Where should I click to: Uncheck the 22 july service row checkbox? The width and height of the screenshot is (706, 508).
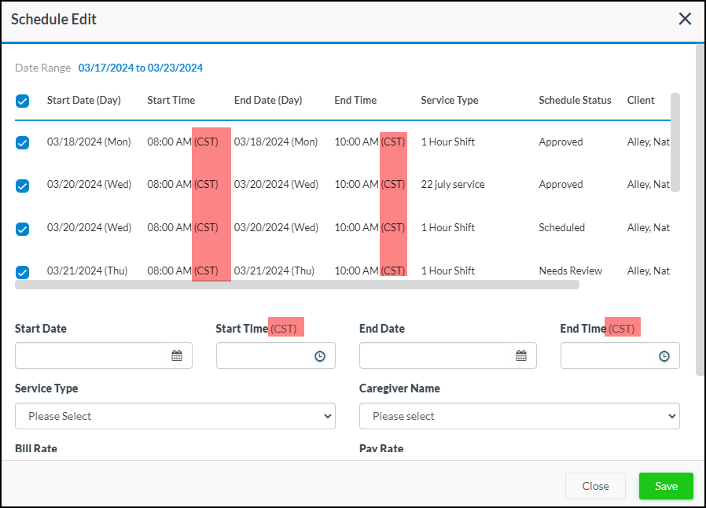(x=23, y=186)
